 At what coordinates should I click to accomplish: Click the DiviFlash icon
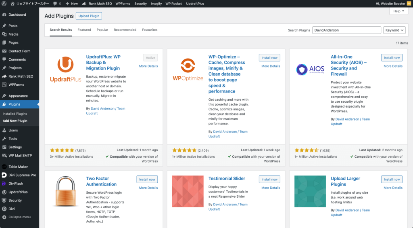pyautogui.click(x=4, y=184)
